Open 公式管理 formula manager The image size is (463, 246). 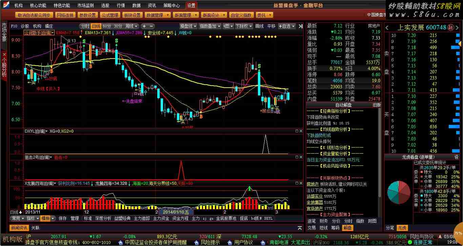110,15
